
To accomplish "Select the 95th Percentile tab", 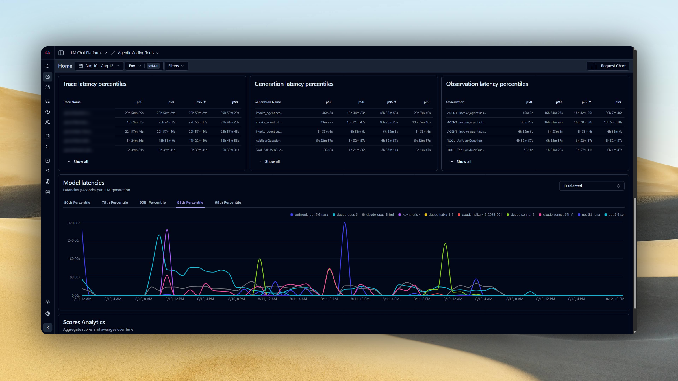I will click(190, 203).
